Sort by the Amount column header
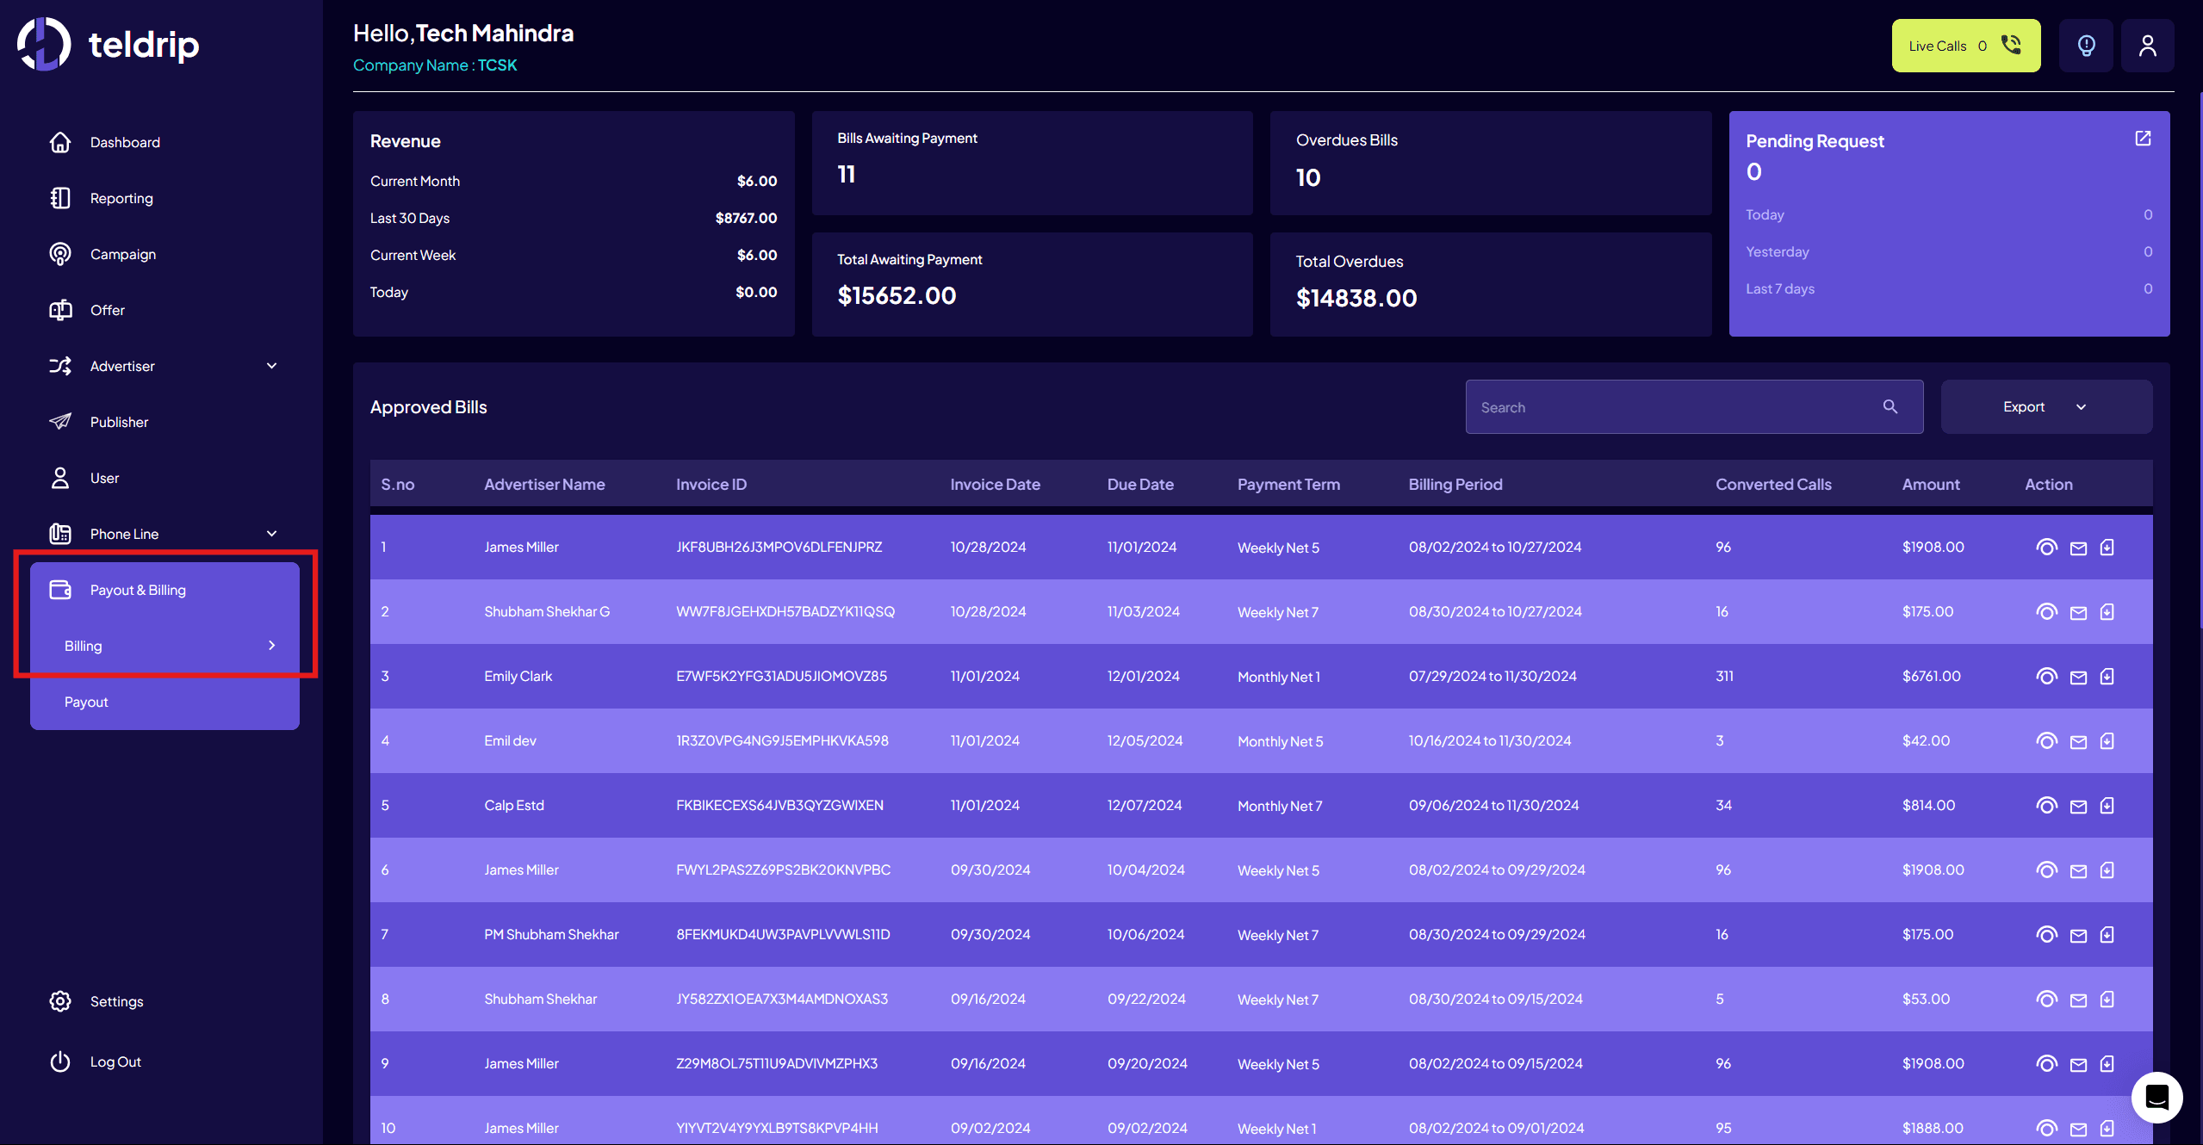The height and width of the screenshot is (1145, 2203). [x=1930, y=484]
